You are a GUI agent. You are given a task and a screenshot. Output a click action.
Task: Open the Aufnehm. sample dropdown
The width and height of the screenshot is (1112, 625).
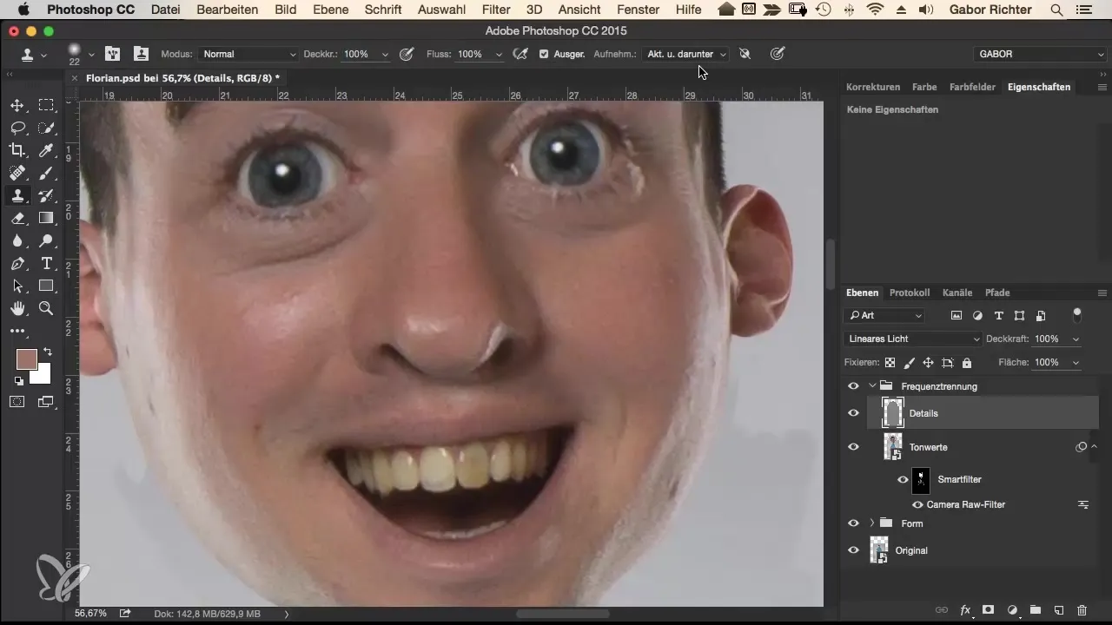point(685,54)
